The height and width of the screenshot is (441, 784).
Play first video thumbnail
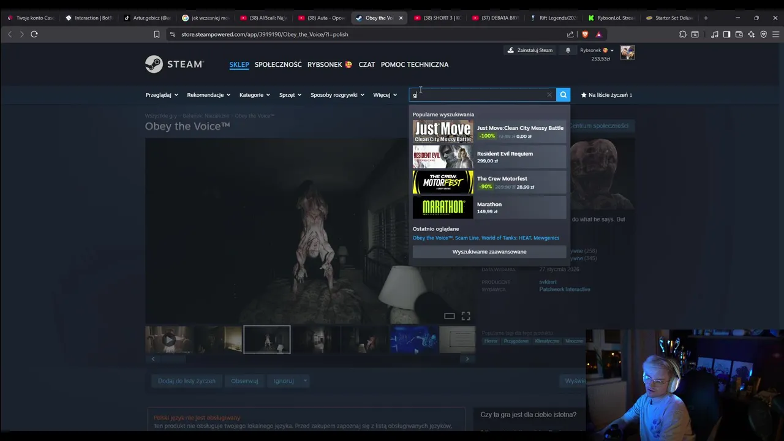pyautogui.click(x=169, y=339)
